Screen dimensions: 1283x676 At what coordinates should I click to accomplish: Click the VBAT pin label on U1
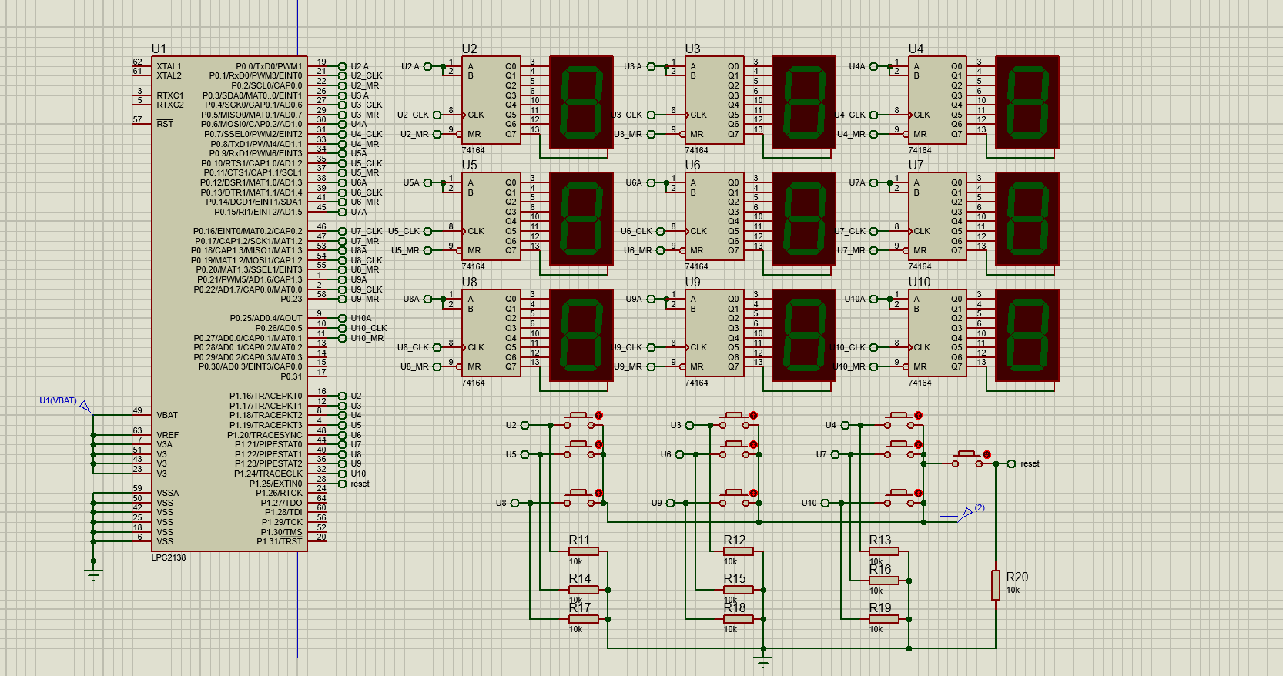pos(167,415)
